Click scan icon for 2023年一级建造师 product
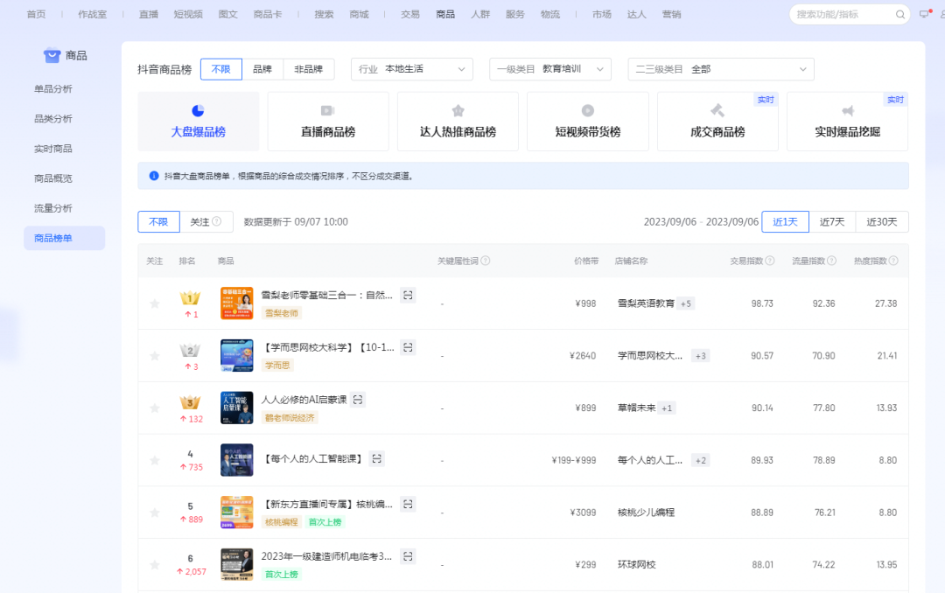945x593 pixels. 408,557
